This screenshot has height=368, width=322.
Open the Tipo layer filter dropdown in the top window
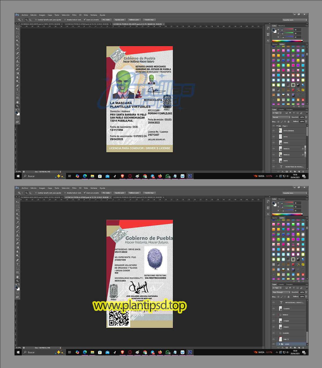(x=277, y=113)
